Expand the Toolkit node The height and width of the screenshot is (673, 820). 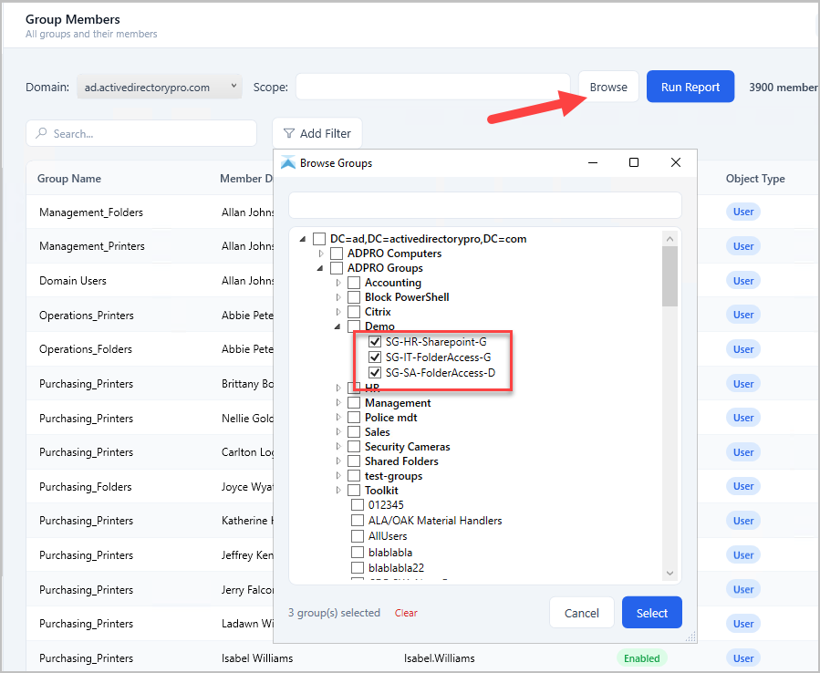pos(338,491)
